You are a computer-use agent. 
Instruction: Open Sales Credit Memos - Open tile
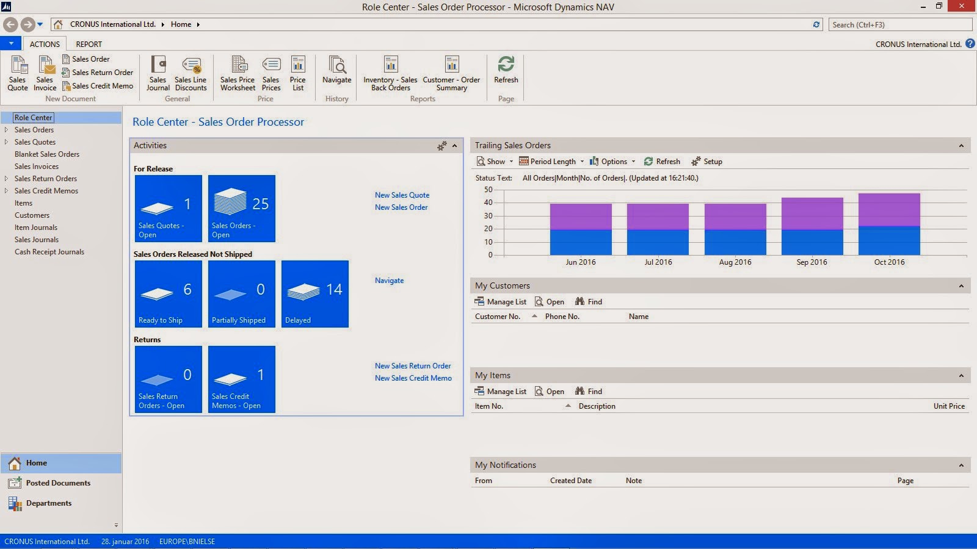pos(242,379)
